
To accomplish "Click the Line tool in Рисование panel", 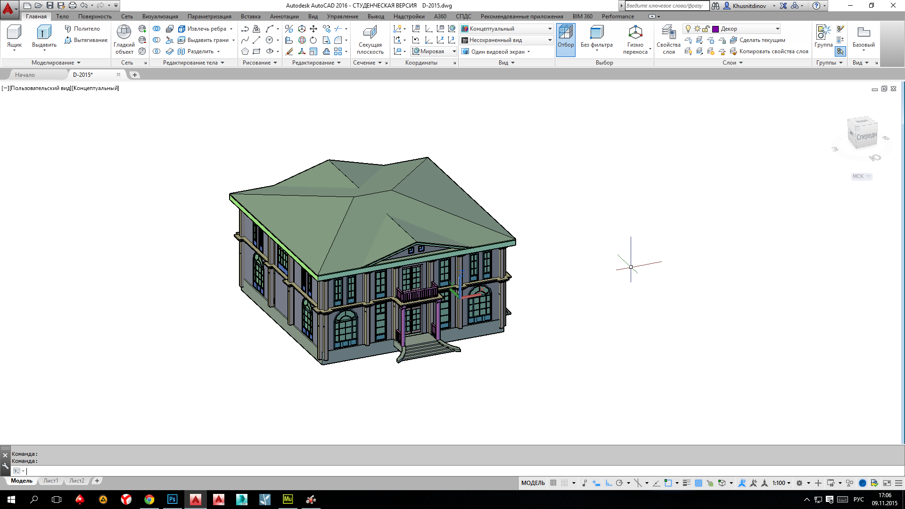I will [256, 40].
